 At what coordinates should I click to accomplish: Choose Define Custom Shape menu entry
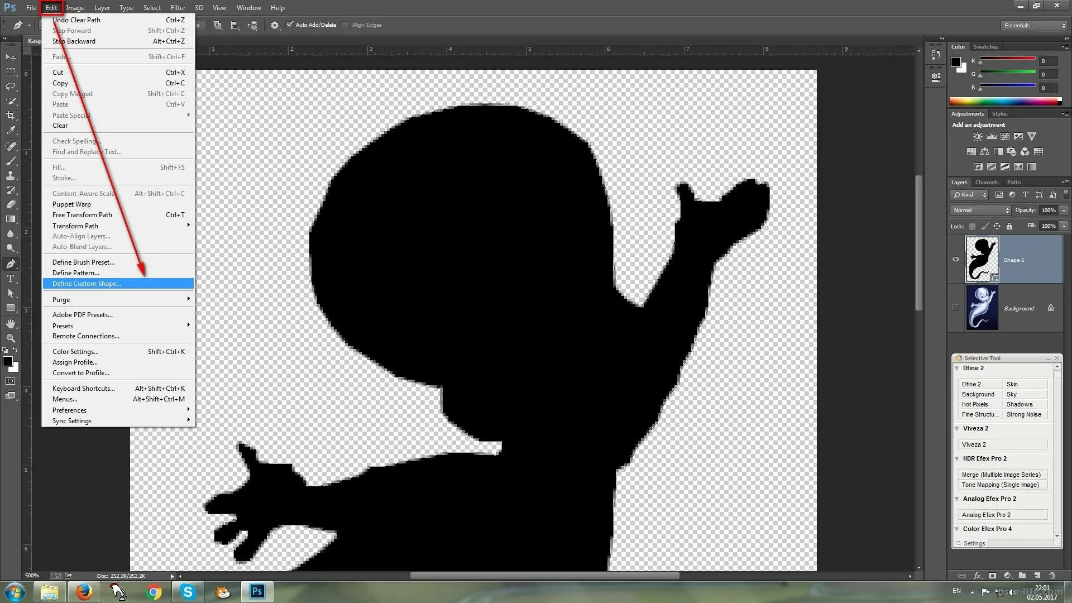[x=87, y=284]
